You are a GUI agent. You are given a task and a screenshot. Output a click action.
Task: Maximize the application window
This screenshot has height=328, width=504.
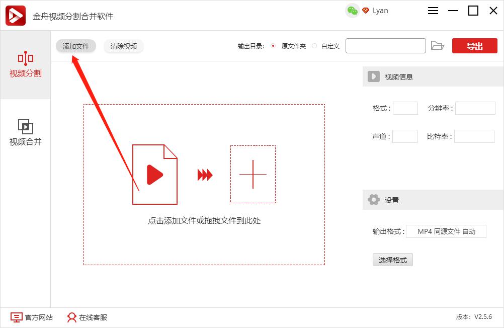click(473, 11)
